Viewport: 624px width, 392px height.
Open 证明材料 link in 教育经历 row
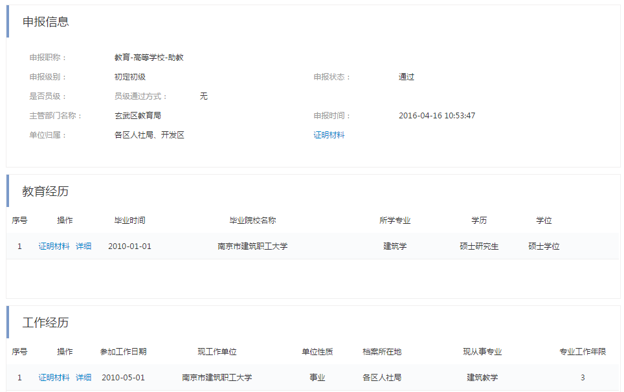54,246
